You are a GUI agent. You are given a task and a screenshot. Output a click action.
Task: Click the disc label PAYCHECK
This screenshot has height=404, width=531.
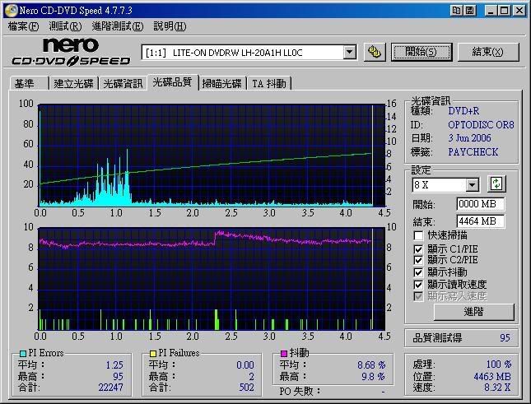473,152
